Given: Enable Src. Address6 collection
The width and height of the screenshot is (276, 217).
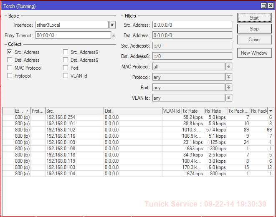Looking at the screenshot, I should (66, 52).
